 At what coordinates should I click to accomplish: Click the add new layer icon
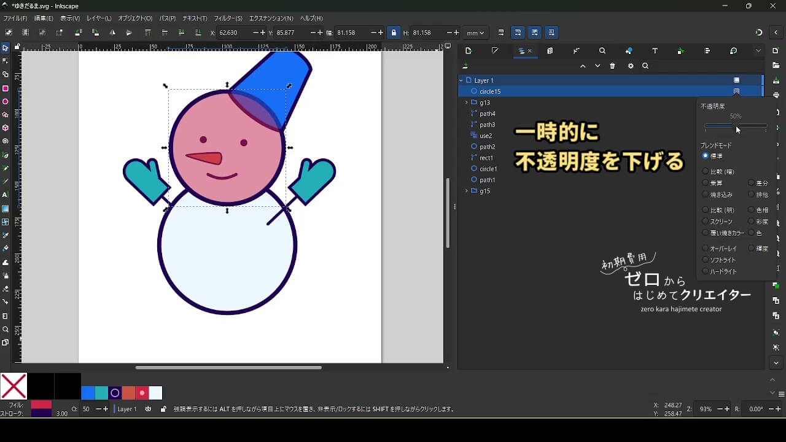[465, 66]
